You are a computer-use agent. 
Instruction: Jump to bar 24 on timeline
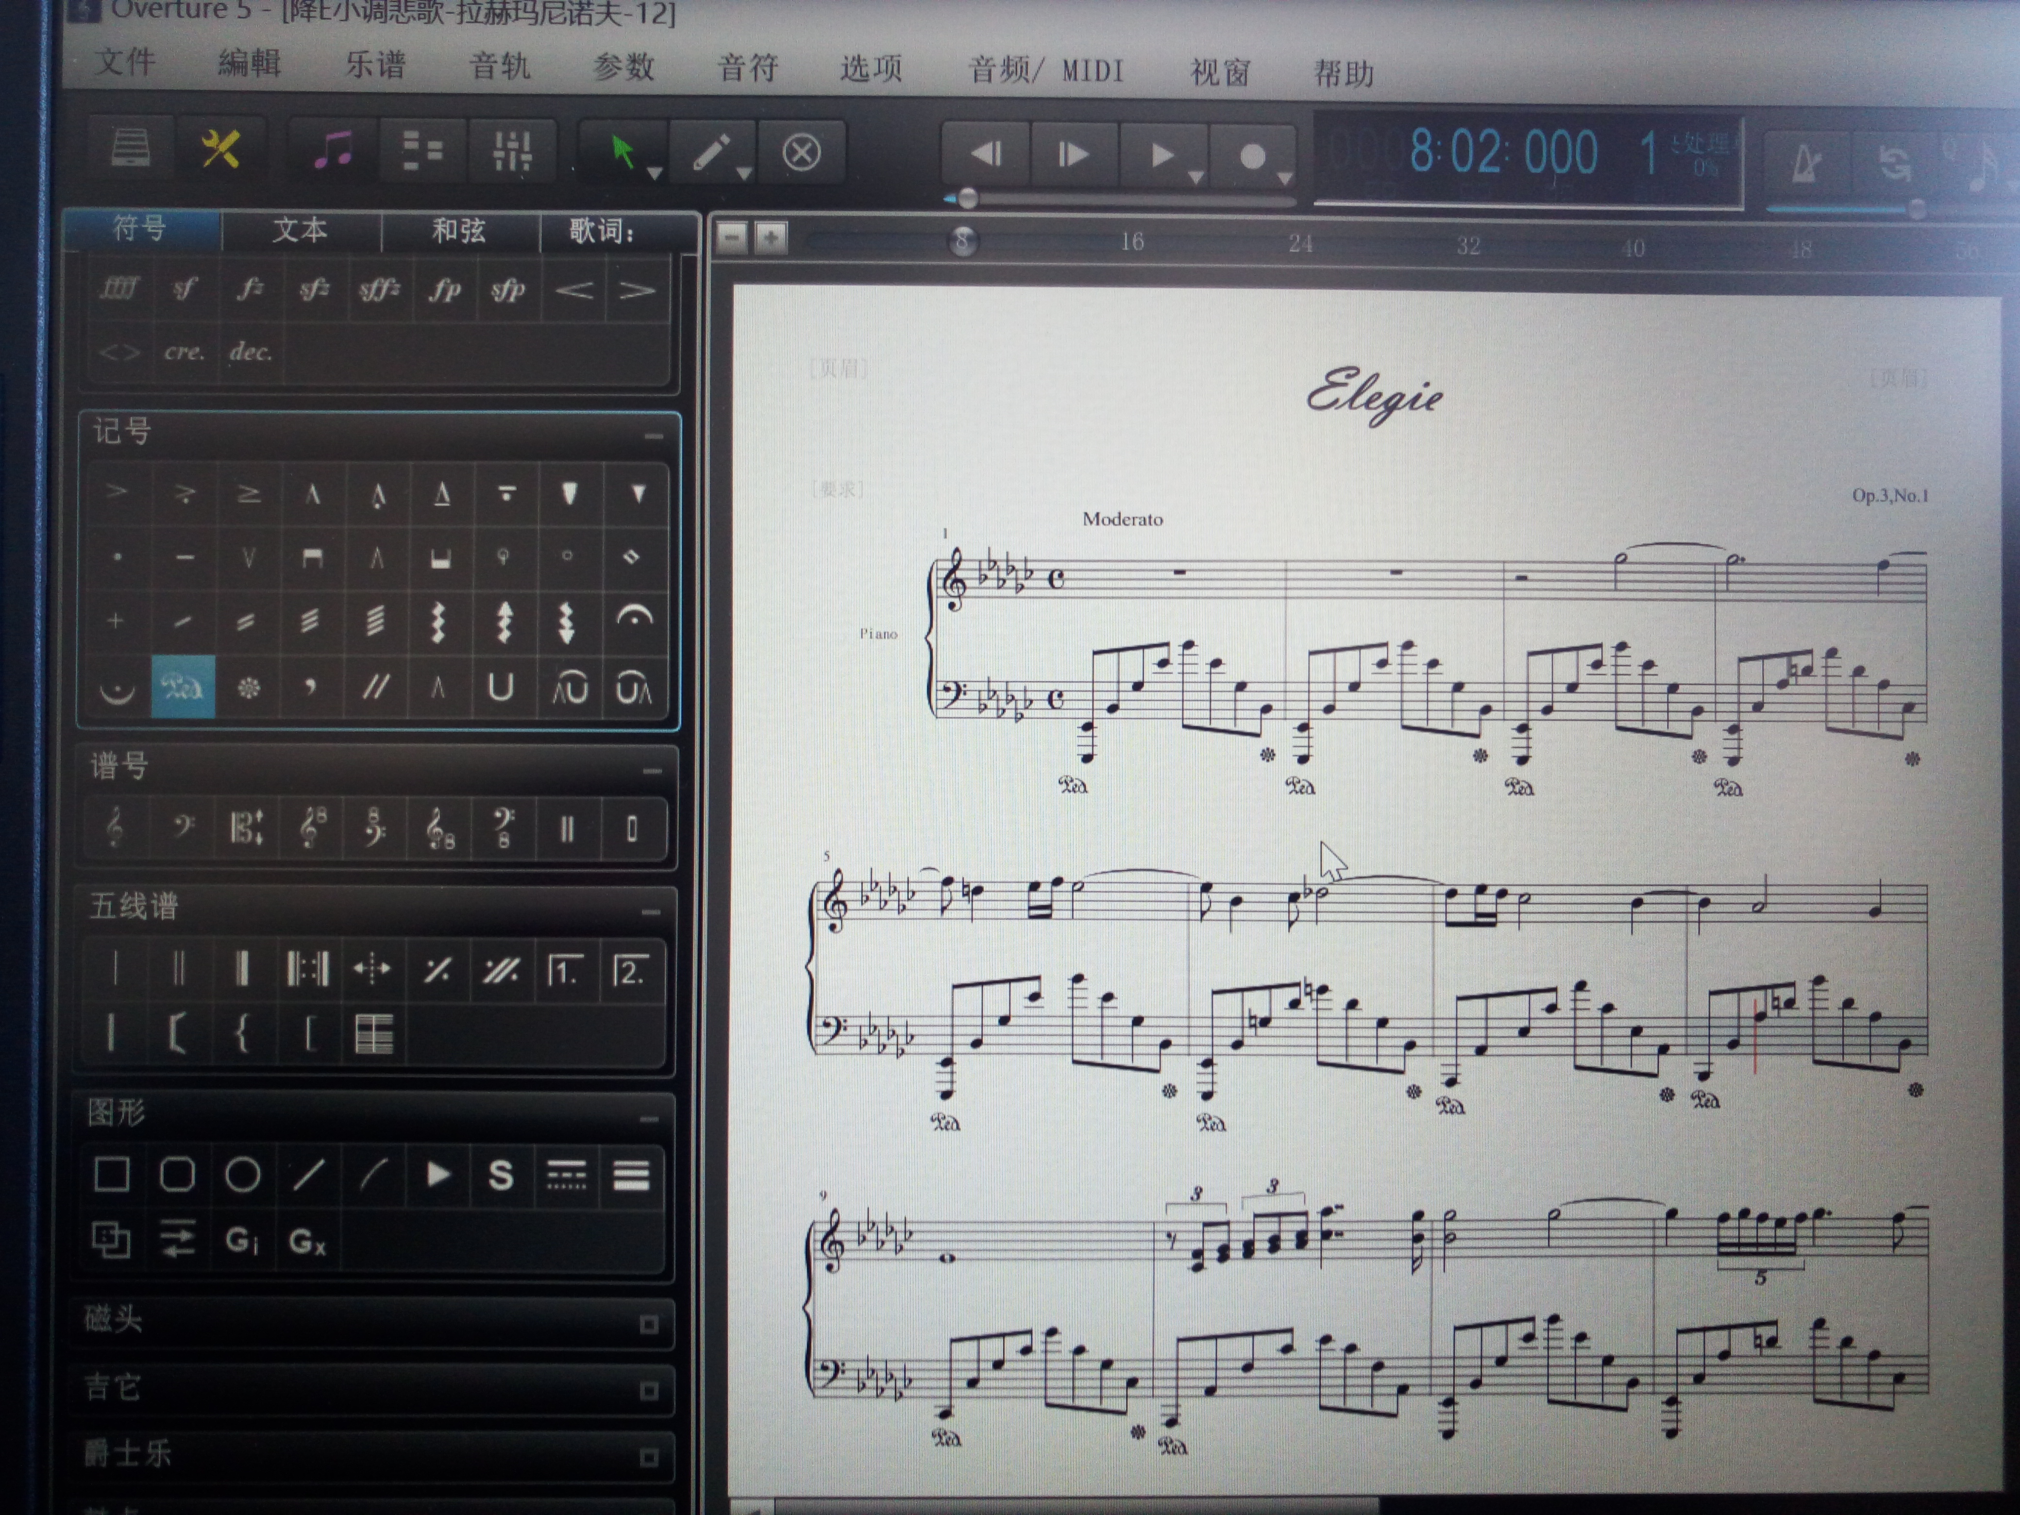(1300, 244)
